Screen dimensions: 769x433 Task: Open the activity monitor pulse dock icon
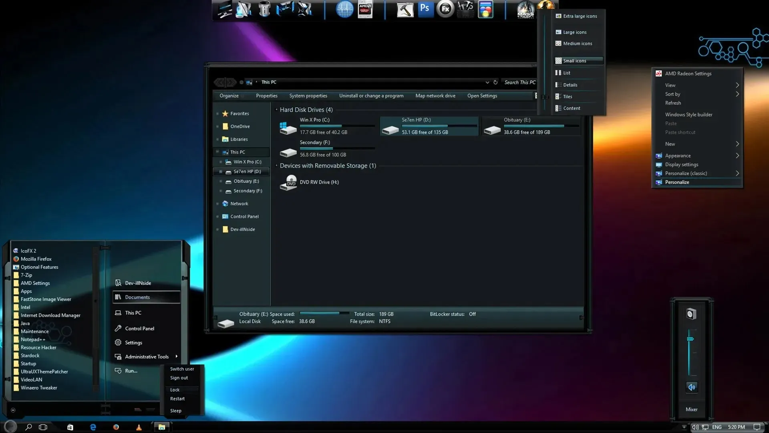[x=344, y=9]
